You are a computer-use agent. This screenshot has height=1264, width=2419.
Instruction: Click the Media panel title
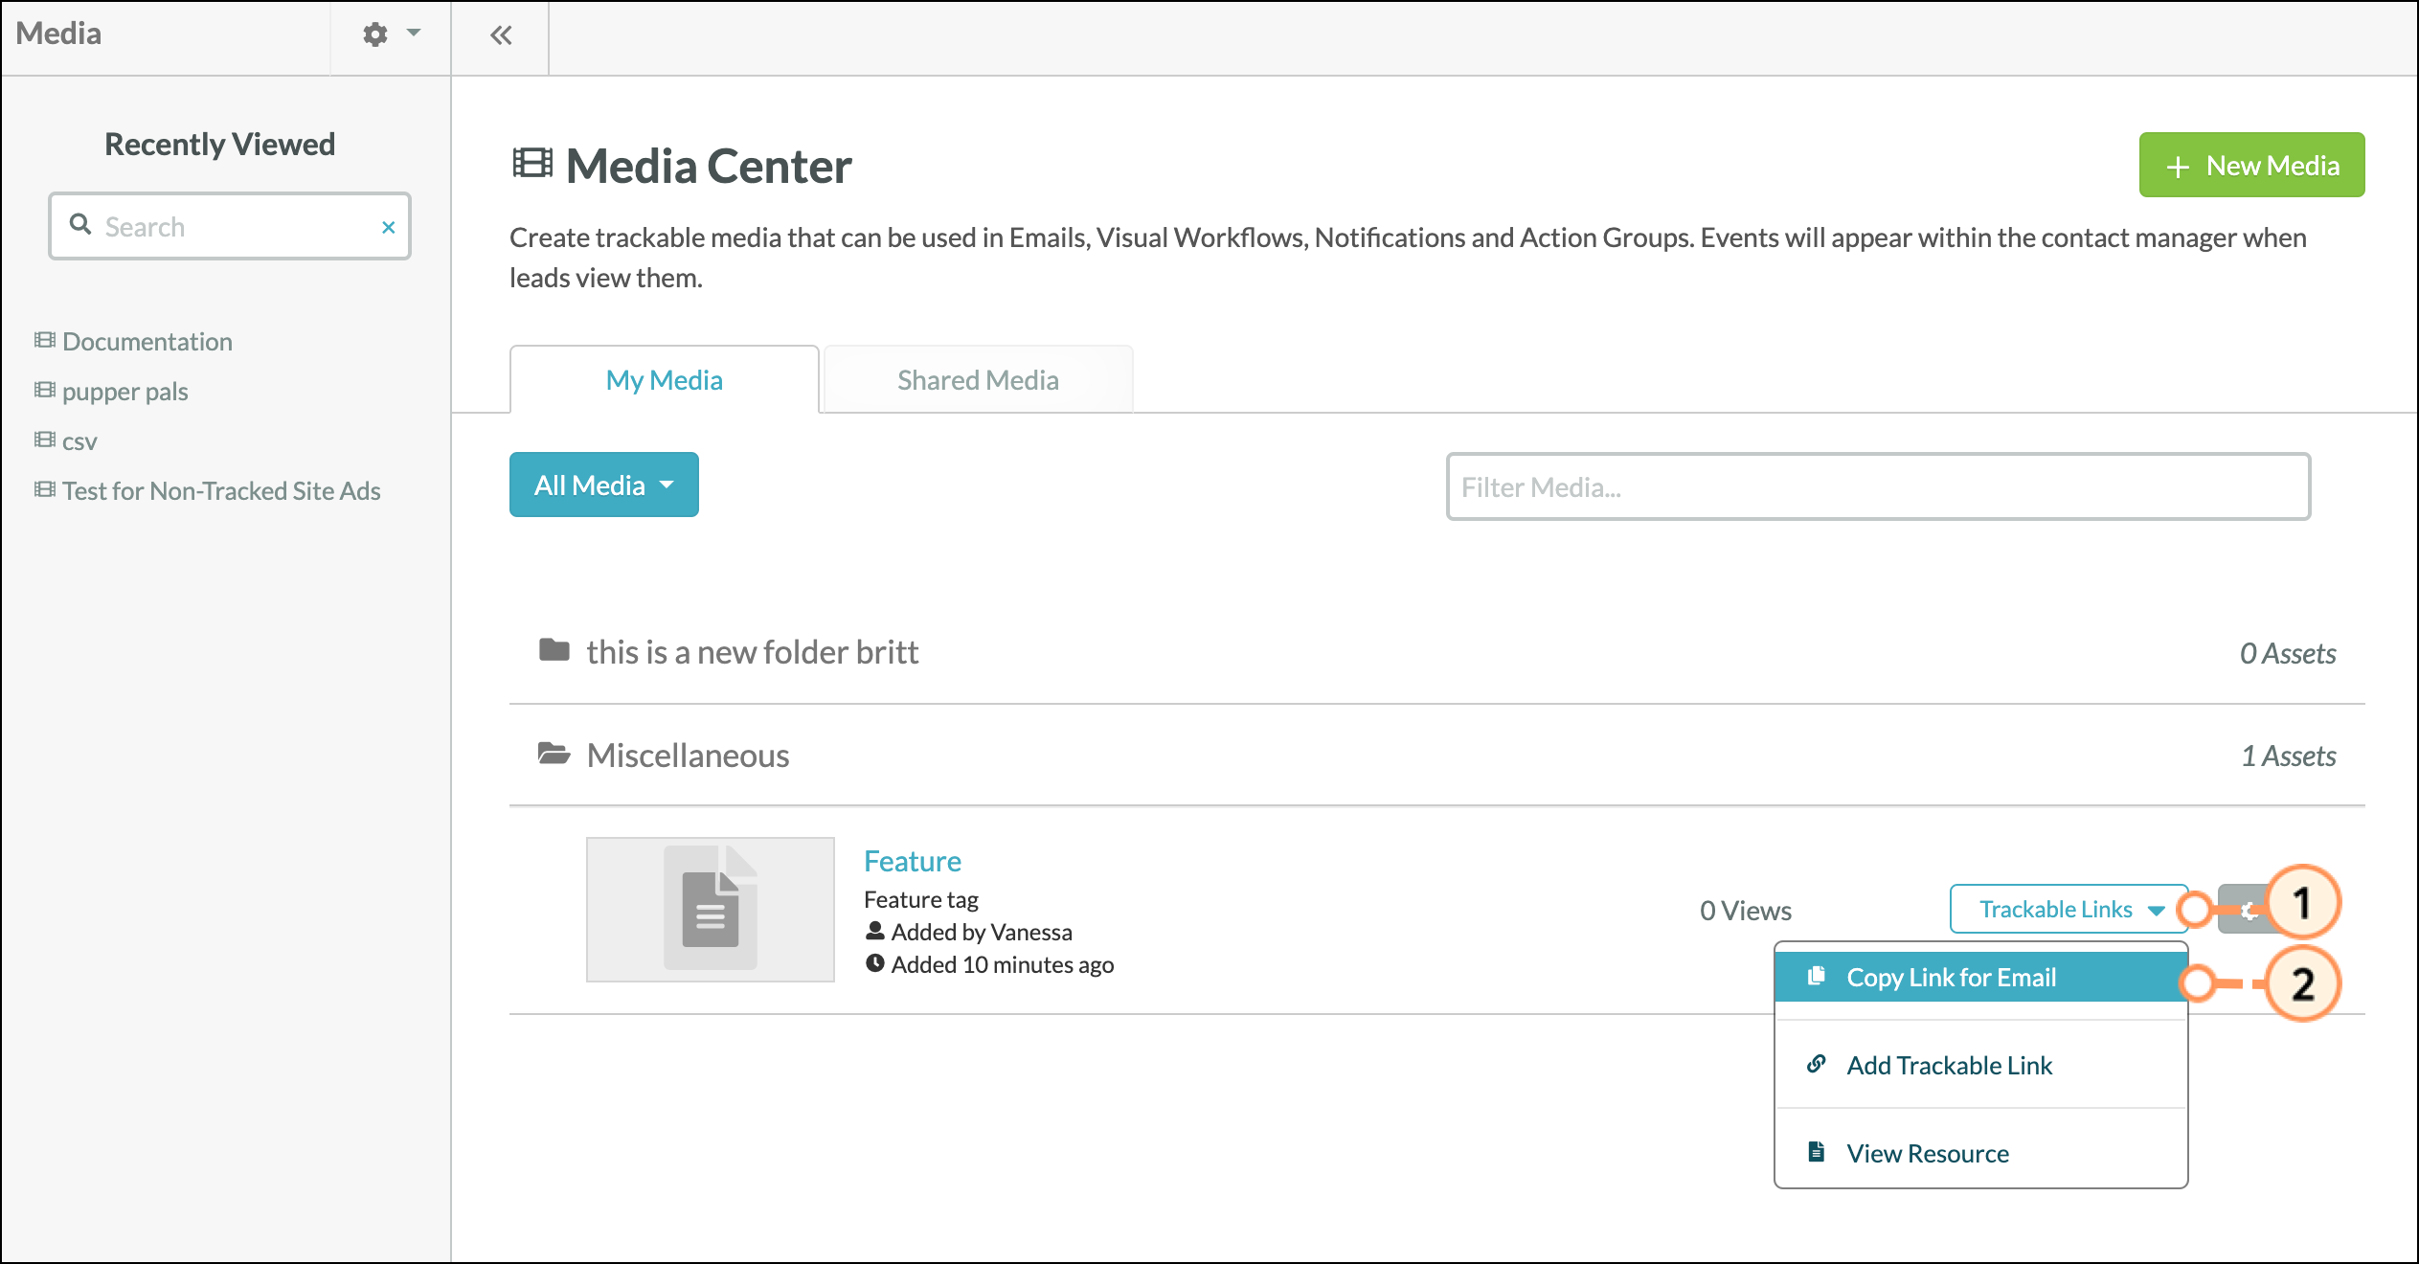pyautogui.click(x=58, y=34)
